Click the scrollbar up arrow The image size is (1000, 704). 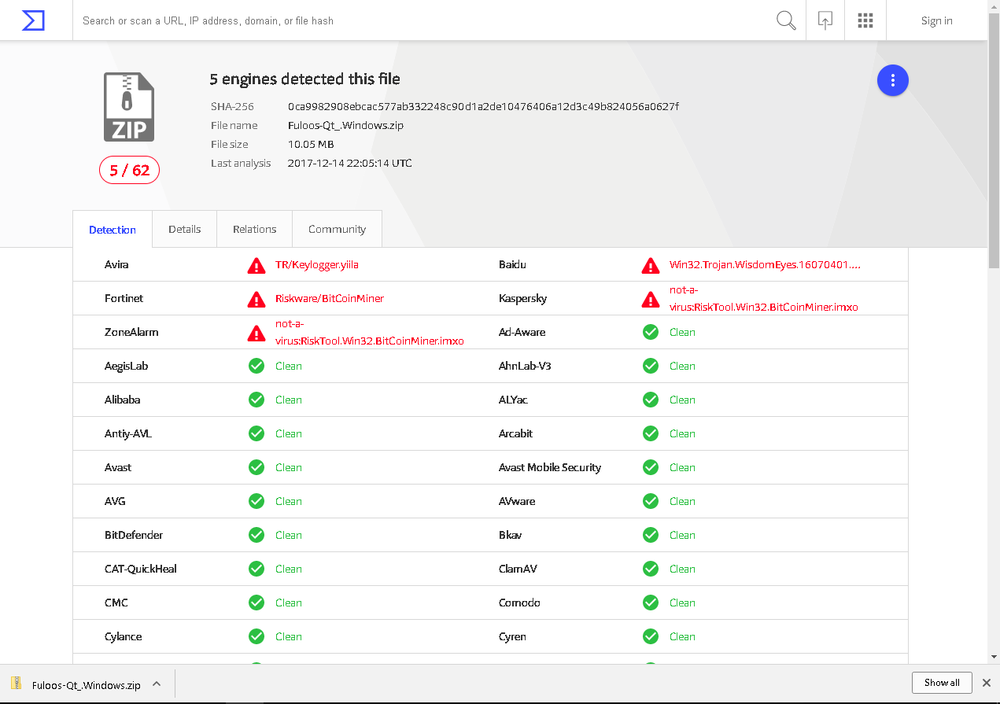click(994, 6)
